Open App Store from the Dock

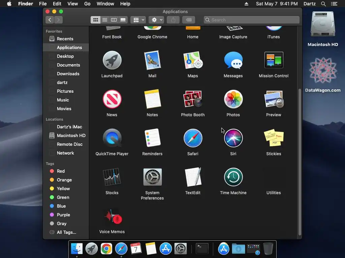[x=166, y=249]
